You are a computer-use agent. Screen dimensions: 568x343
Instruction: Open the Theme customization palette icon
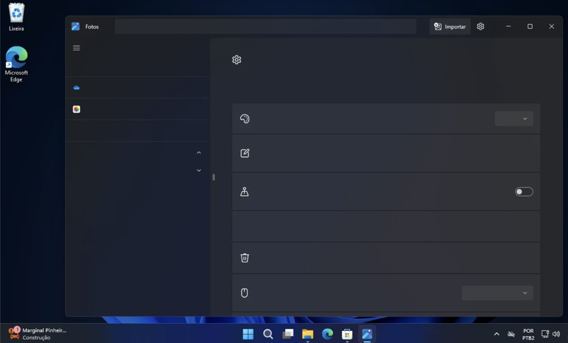[x=244, y=118]
